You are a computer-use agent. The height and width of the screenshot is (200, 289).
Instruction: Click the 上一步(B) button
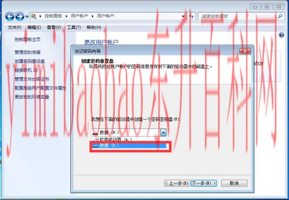pyautogui.click(x=177, y=183)
